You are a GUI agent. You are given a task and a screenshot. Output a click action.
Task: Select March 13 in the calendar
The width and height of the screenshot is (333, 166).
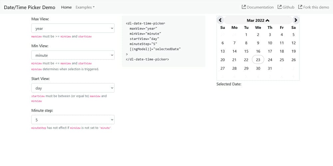(x=222, y=51)
